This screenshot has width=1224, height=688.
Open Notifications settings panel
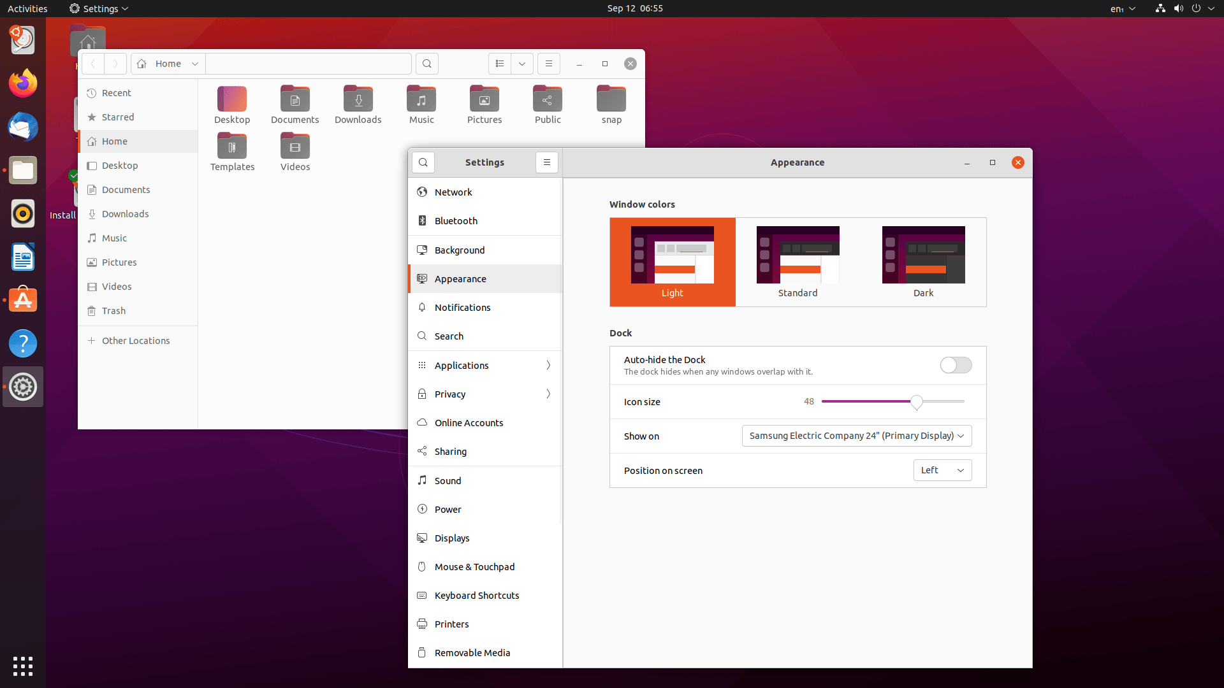coord(462,308)
